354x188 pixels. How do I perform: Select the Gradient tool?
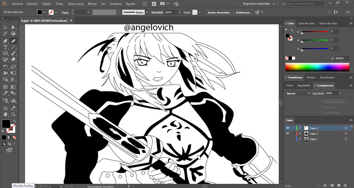tap(13, 87)
